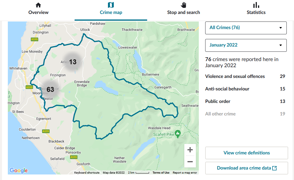
Task: Click the Stop and search hand icon
Action: click(183, 5)
